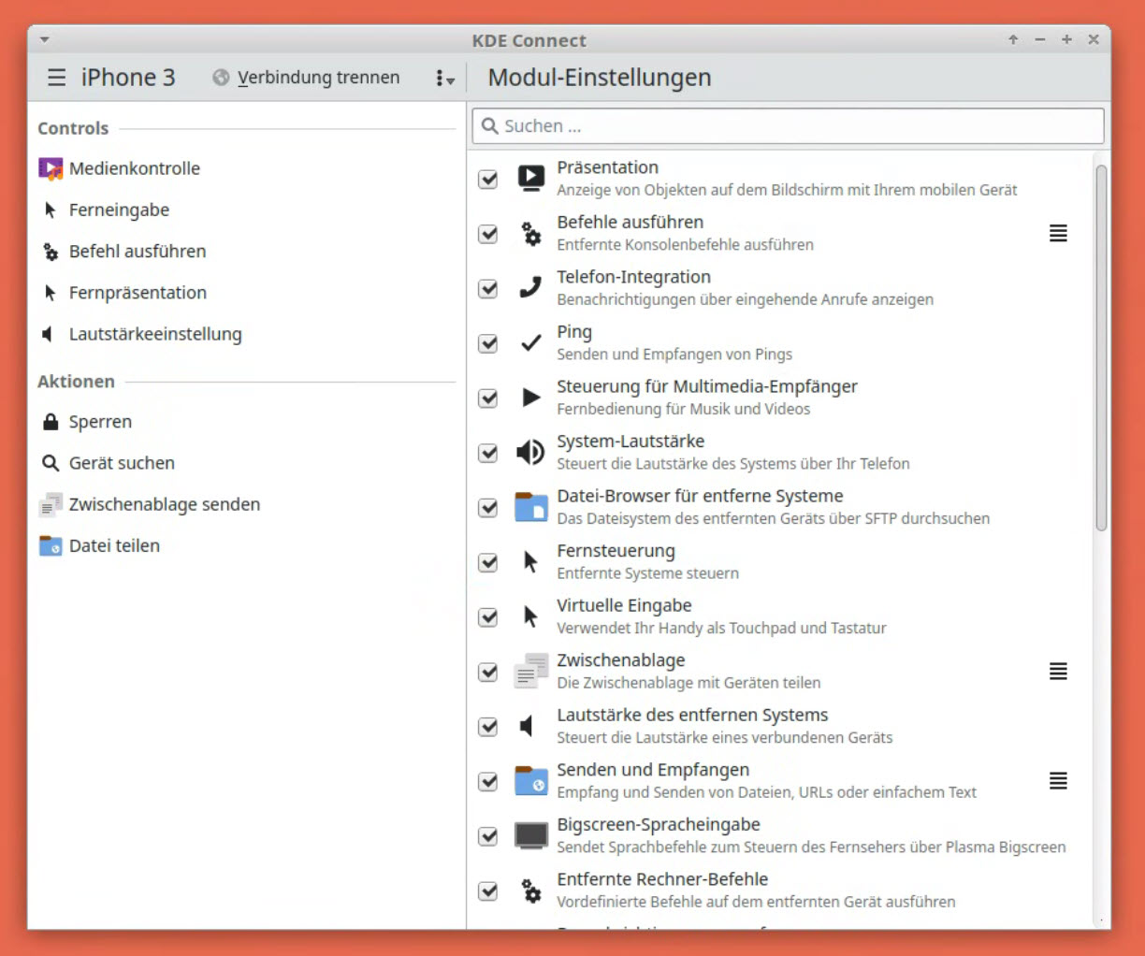The width and height of the screenshot is (1145, 956).
Task: Uncheck the Bigscreen-Spracheingabe checkbox
Action: (x=488, y=836)
